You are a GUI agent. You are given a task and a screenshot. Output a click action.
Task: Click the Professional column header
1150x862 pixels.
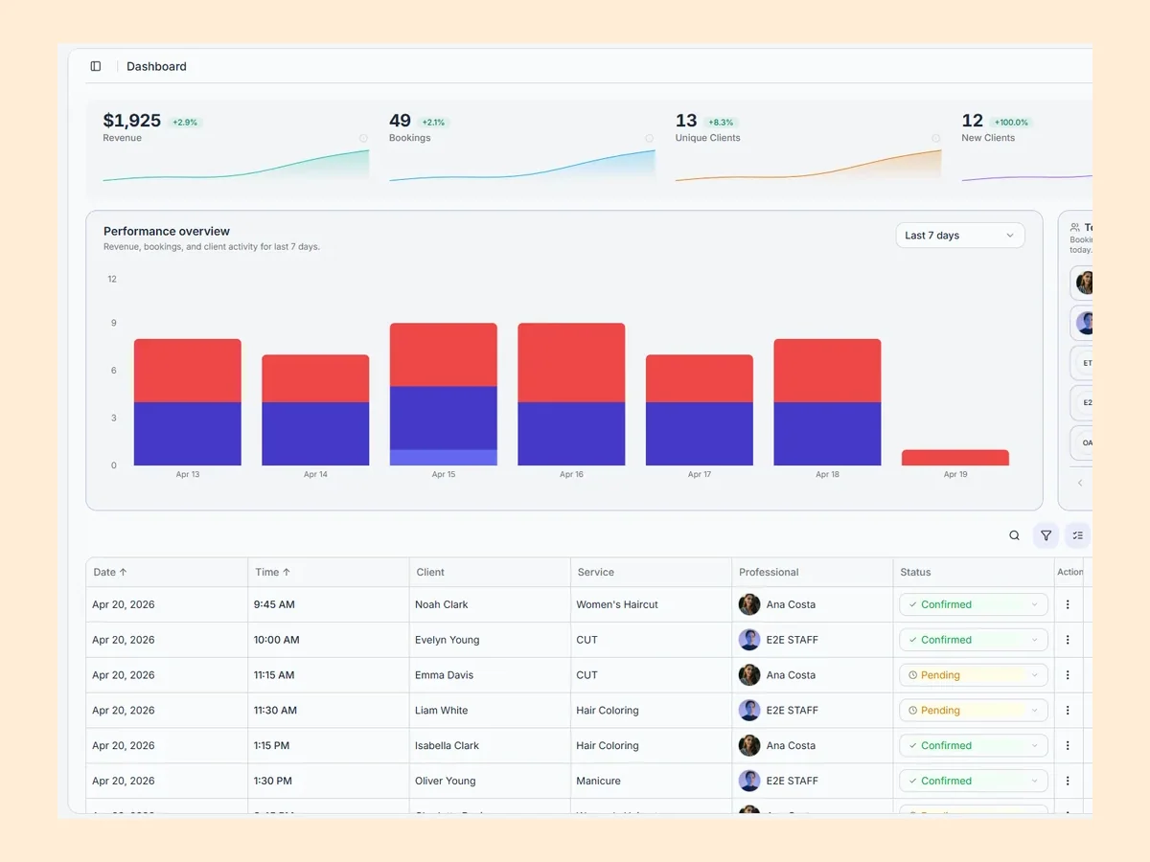[x=769, y=572]
